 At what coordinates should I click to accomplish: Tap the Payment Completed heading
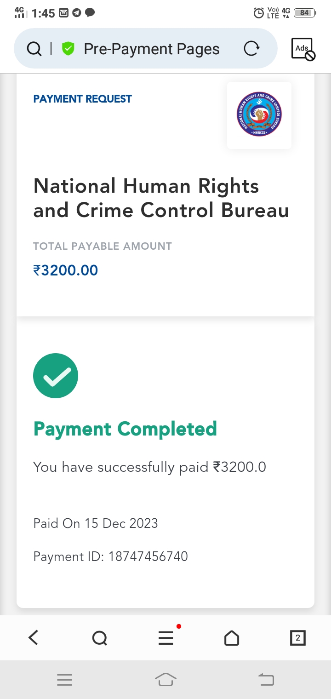tap(125, 429)
